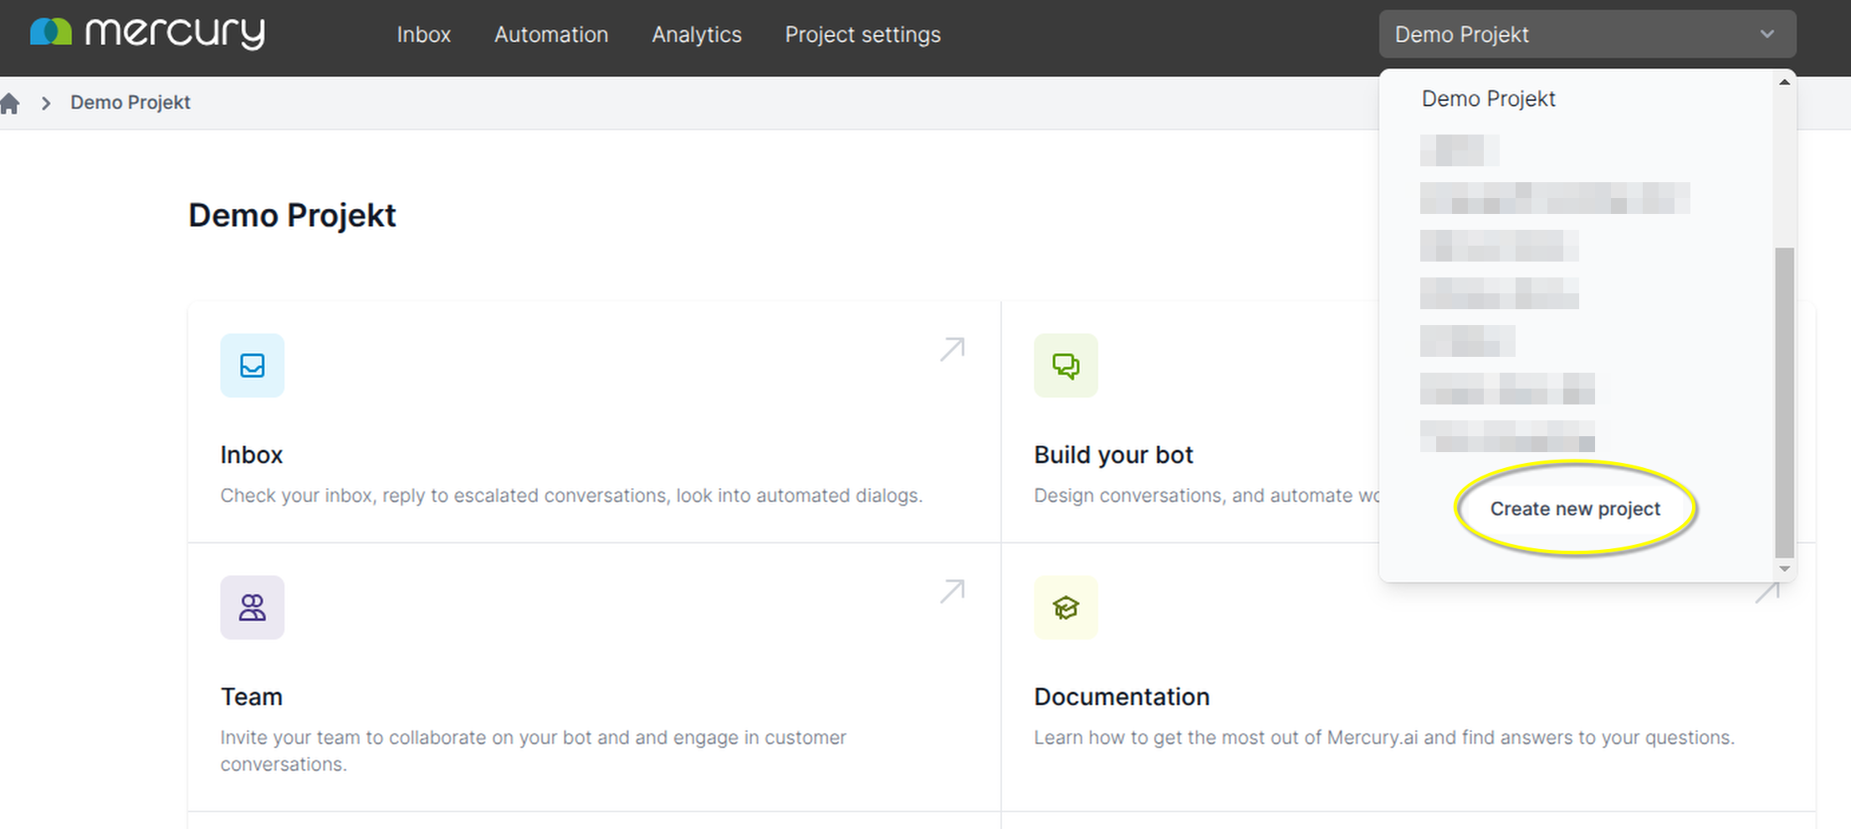
Task: Open the Inbox card title
Action: 252,455
